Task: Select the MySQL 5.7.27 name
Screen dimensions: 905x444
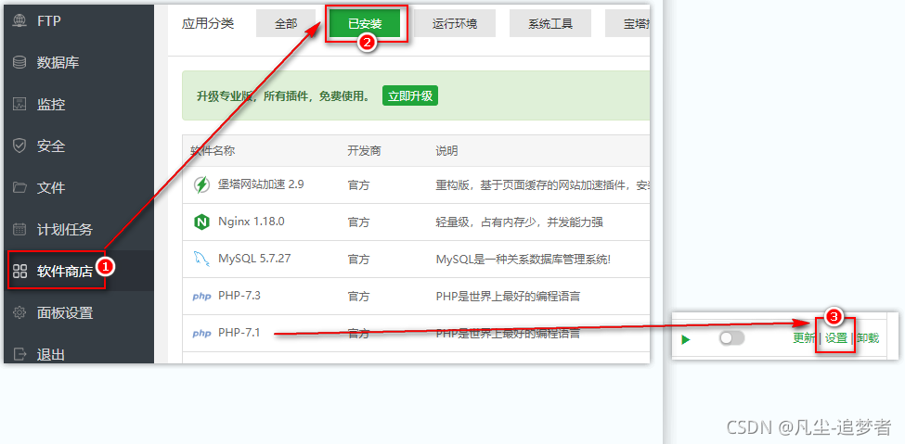Action: click(x=254, y=259)
